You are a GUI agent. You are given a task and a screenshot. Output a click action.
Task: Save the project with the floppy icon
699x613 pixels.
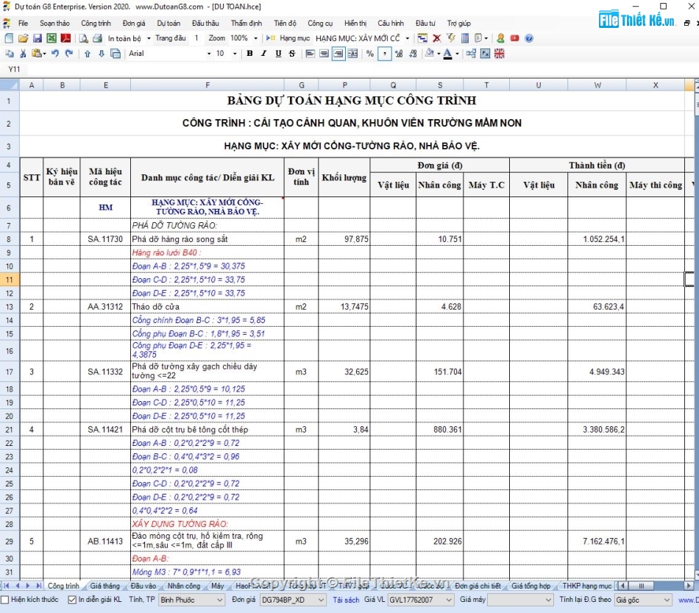coord(38,38)
